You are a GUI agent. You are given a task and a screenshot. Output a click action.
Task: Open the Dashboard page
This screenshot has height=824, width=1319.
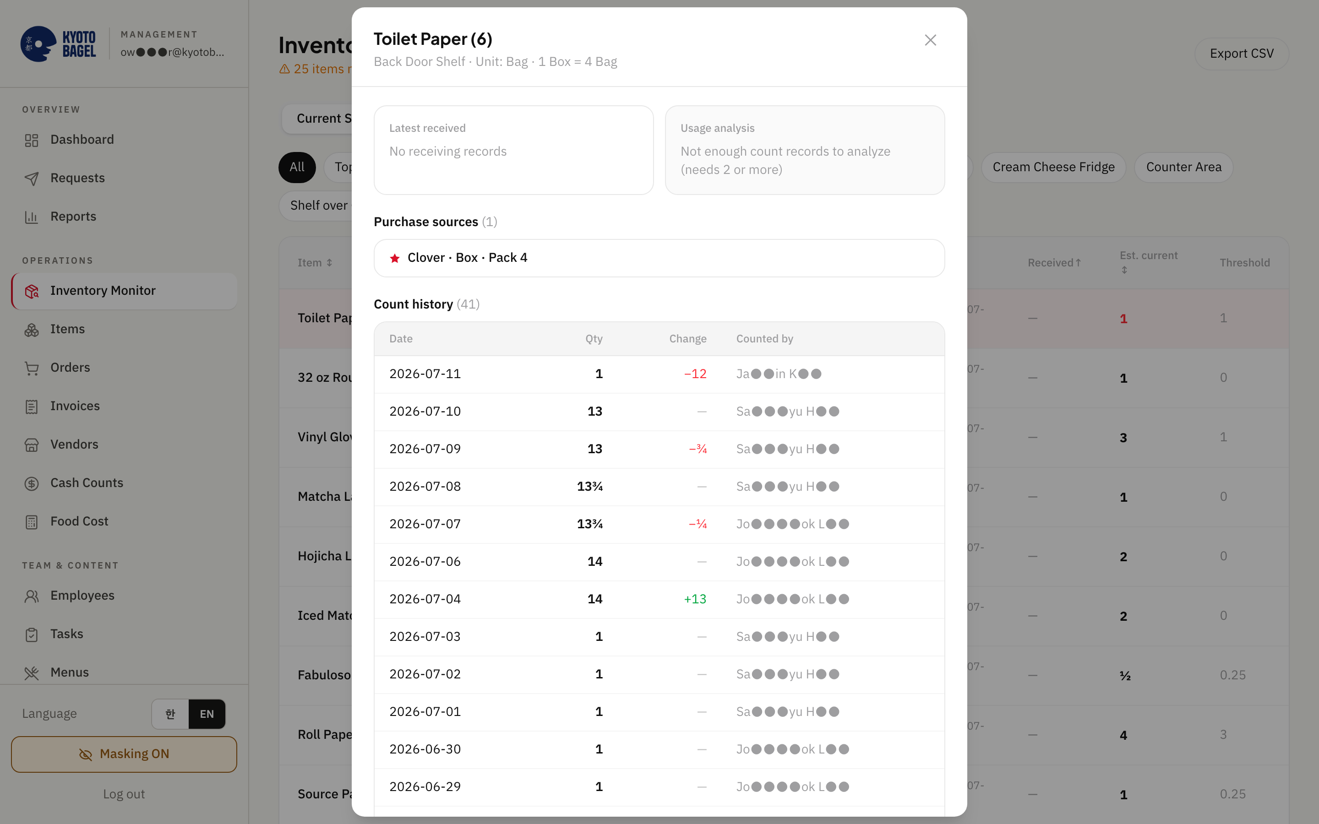pos(124,140)
